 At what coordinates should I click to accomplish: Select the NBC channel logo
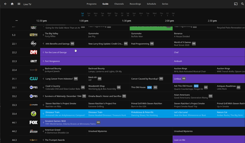(34, 28)
